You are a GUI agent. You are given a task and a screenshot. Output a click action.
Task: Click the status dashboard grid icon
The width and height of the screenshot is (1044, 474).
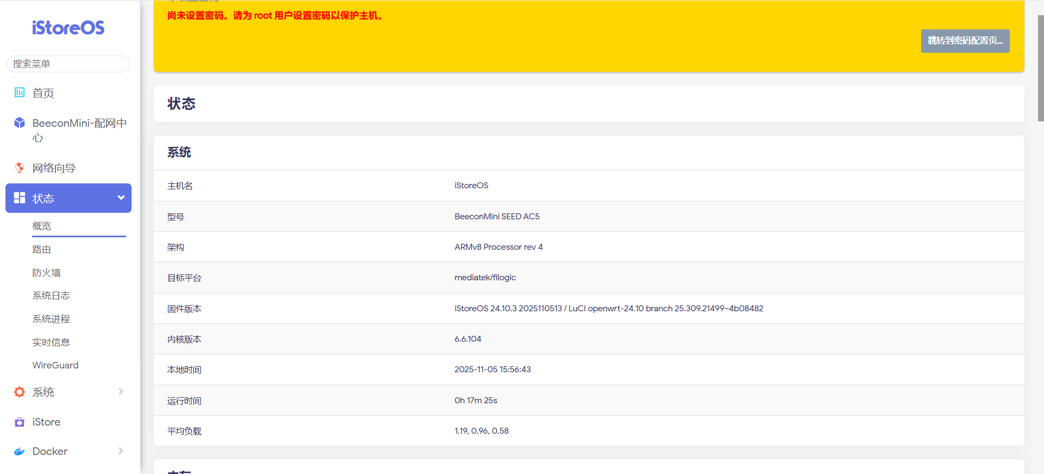20,198
